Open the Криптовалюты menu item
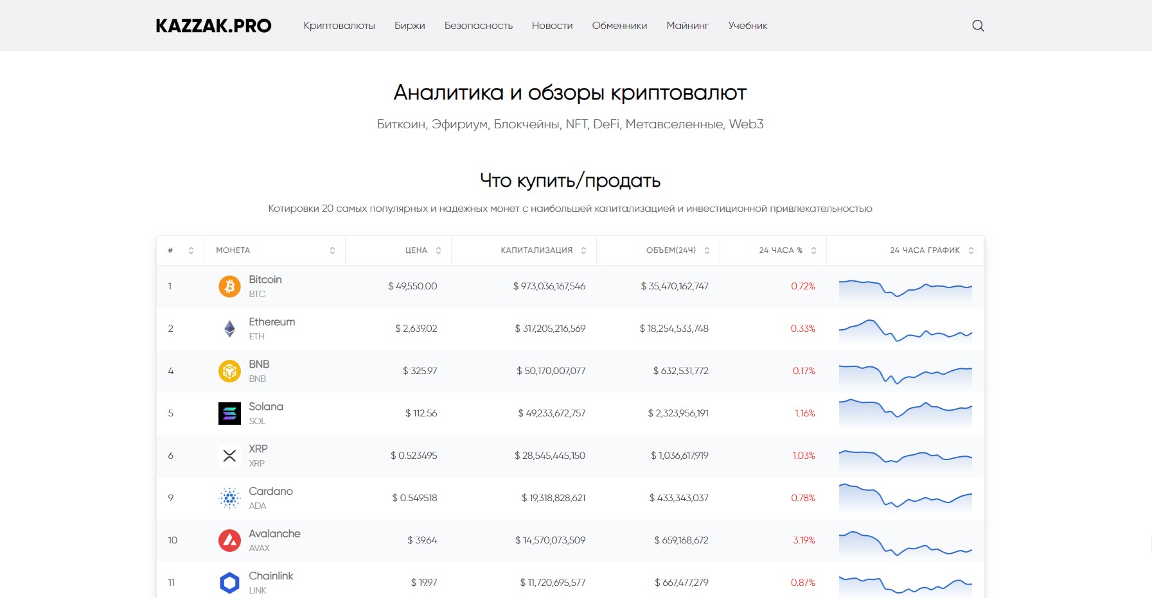This screenshot has width=1152, height=598. tap(339, 26)
